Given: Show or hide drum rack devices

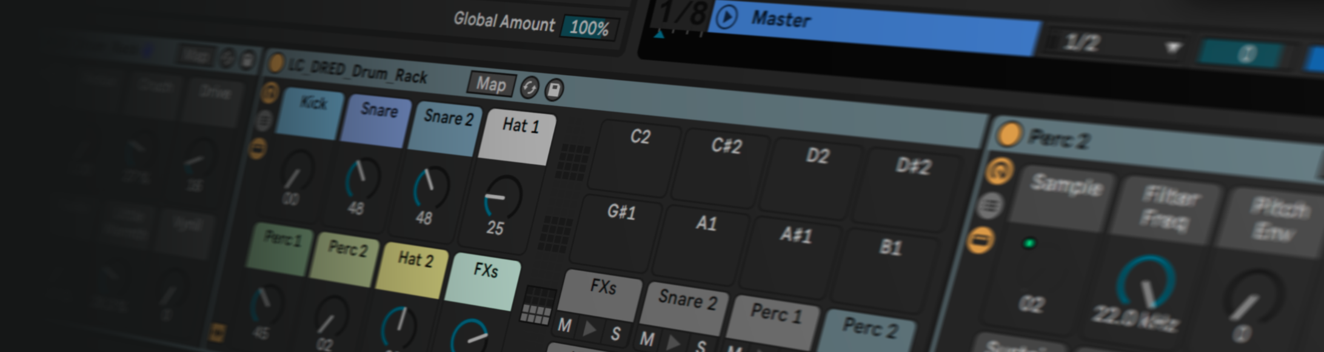Looking at the screenshot, I should pos(258,148).
